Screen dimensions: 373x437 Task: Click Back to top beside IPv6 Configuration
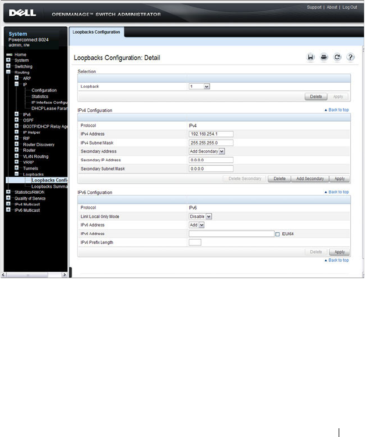[x=336, y=192]
